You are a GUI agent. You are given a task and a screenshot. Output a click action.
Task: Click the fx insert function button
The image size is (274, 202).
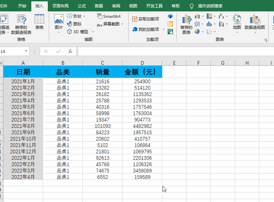[x=70, y=51]
